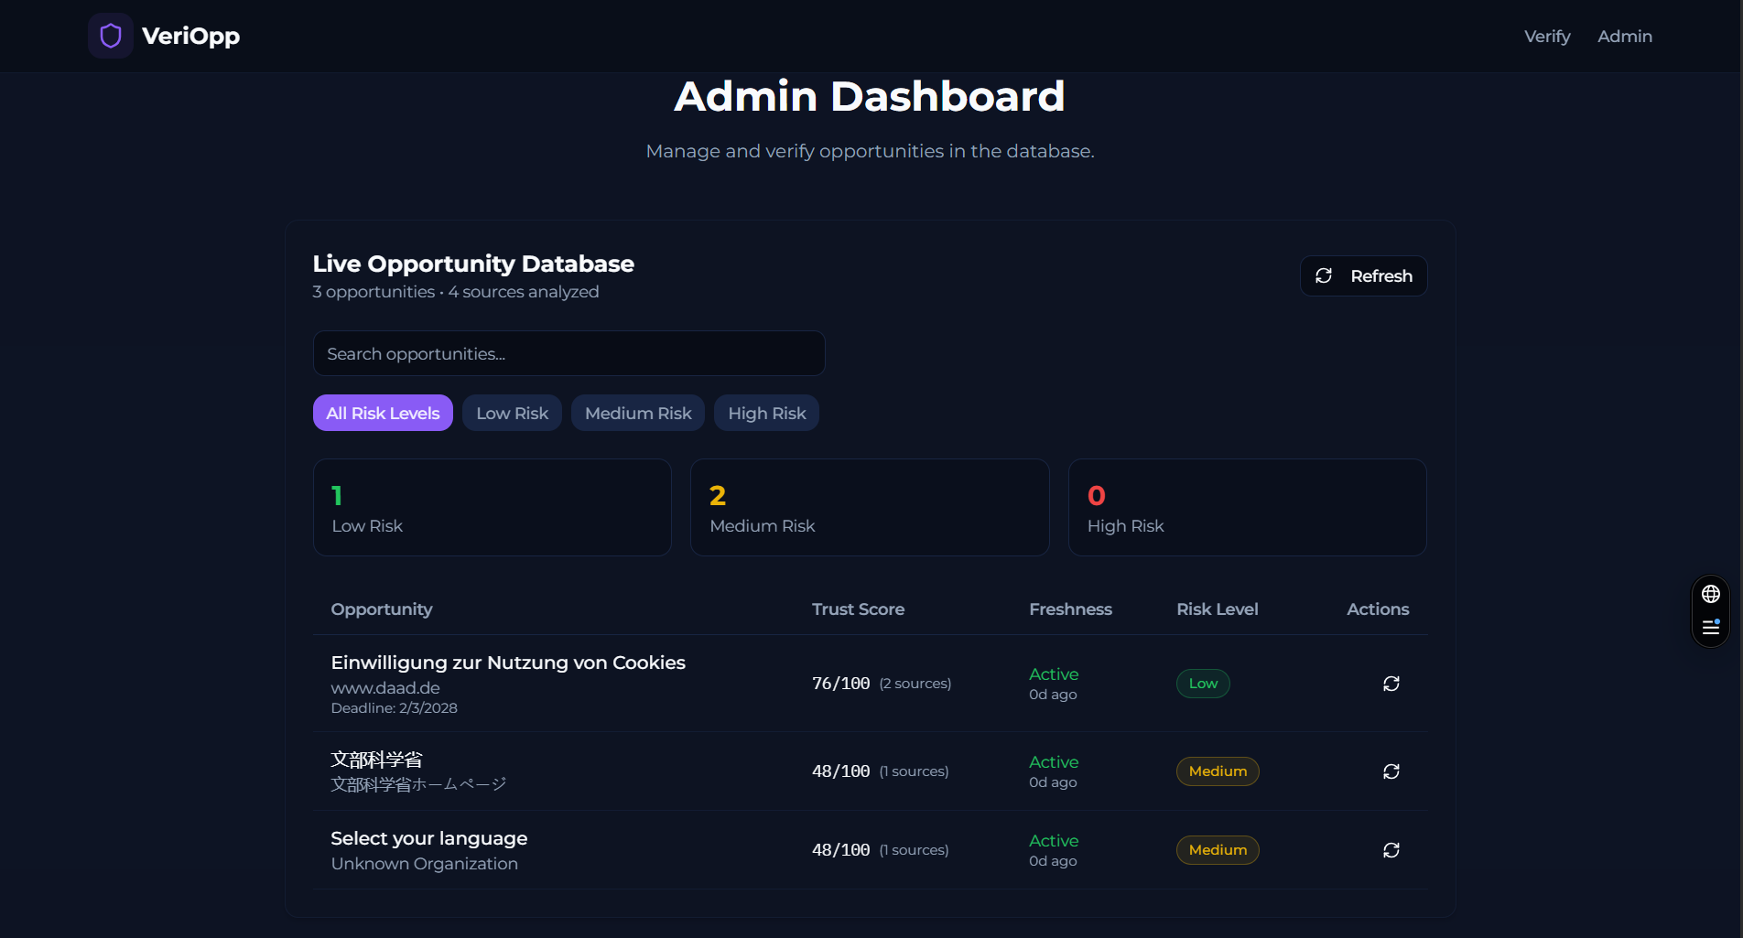
Task: Click the 3 opportunities · 4 sources analyzed text
Action: pyautogui.click(x=456, y=292)
